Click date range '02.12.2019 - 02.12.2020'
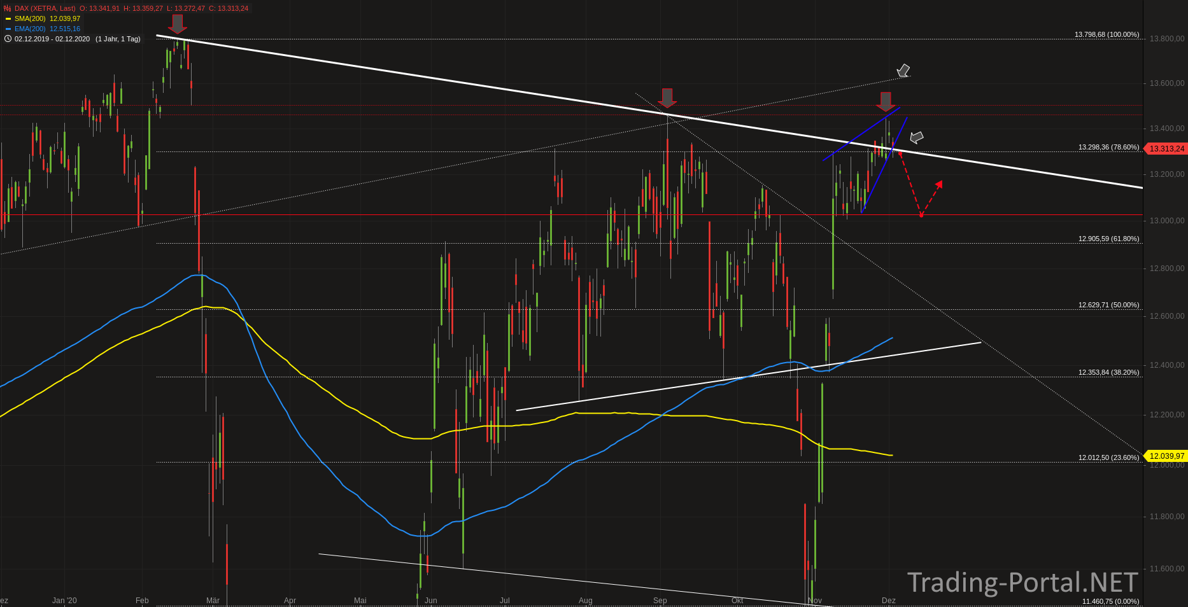The width and height of the screenshot is (1188, 607). 52,39
